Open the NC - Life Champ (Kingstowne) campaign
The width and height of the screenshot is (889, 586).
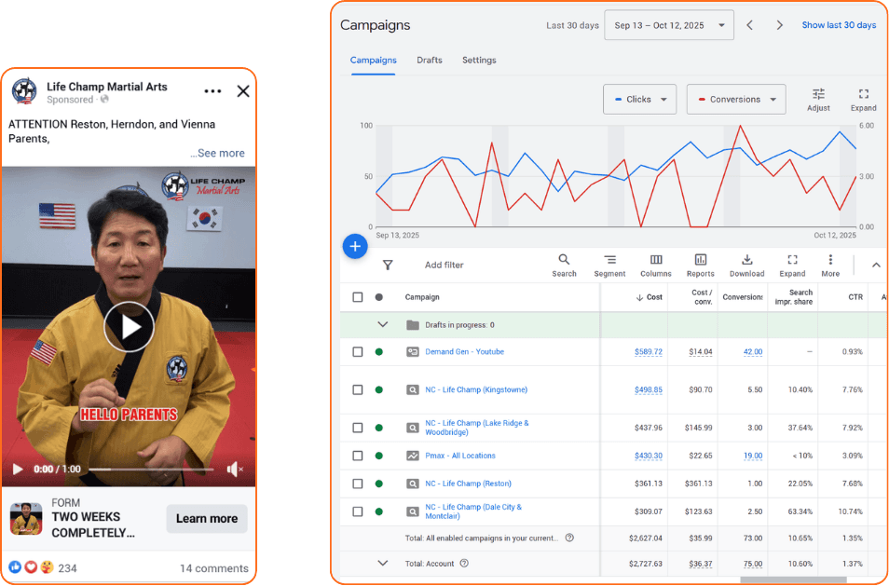coord(476,390)
